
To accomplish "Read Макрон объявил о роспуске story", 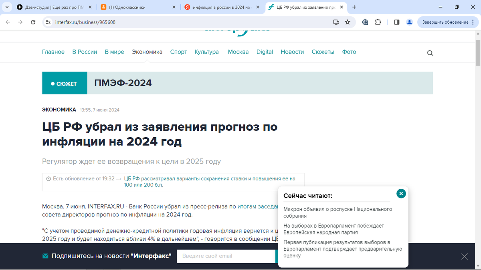I will click(x=338, y=212).
